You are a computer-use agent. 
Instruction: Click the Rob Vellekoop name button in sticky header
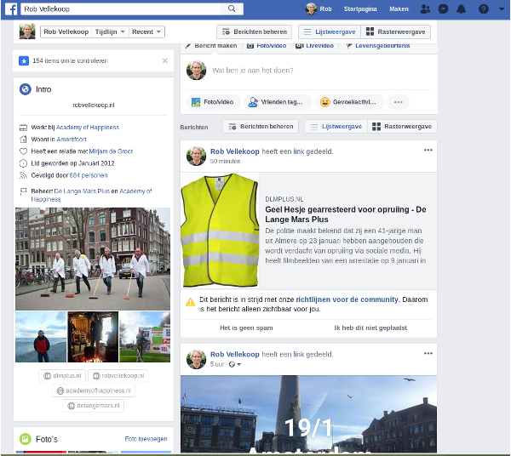point(66,31)
